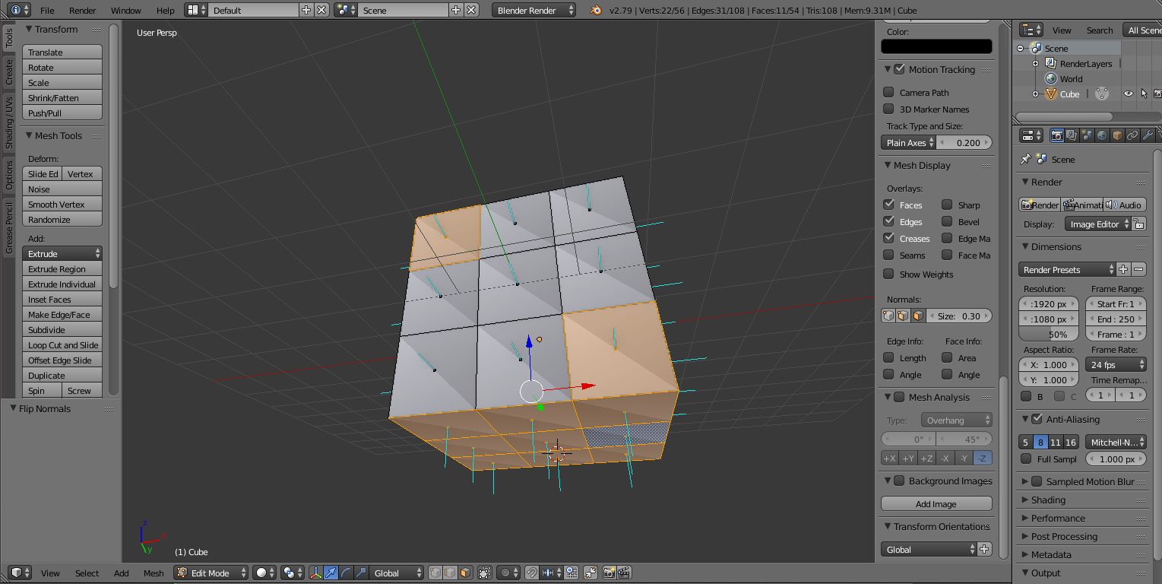
Task: Toggle the Creases overlay checkbox
Action: click(888, 238)
